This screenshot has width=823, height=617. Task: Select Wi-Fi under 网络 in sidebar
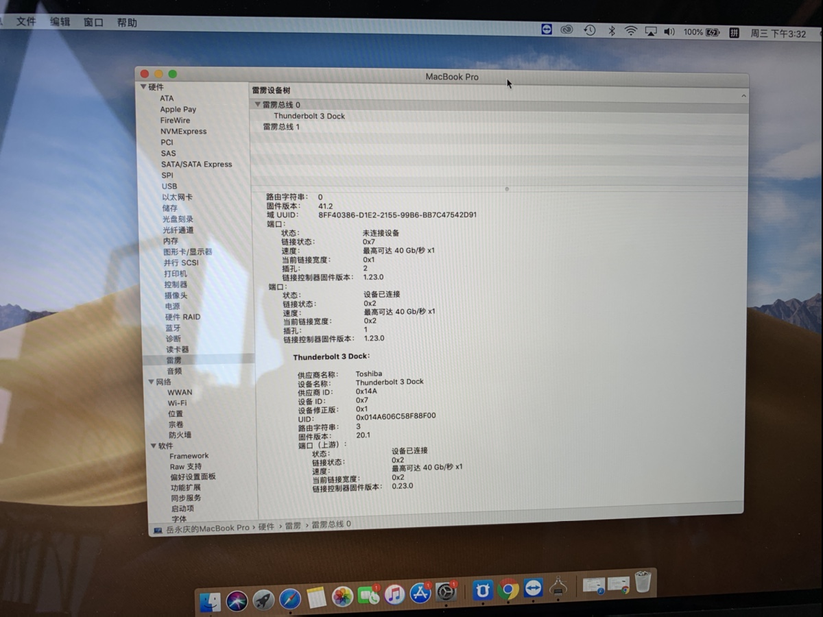coord(178,403)
